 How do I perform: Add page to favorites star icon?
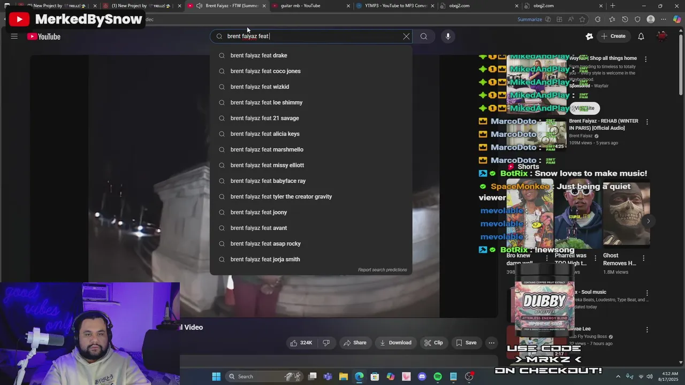[x=582, y=19]
